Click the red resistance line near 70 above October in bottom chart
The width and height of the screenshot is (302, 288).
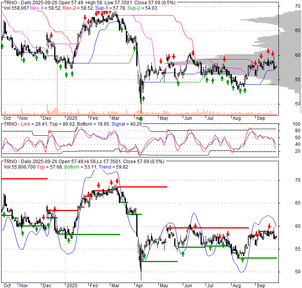(x=24, y=179)
